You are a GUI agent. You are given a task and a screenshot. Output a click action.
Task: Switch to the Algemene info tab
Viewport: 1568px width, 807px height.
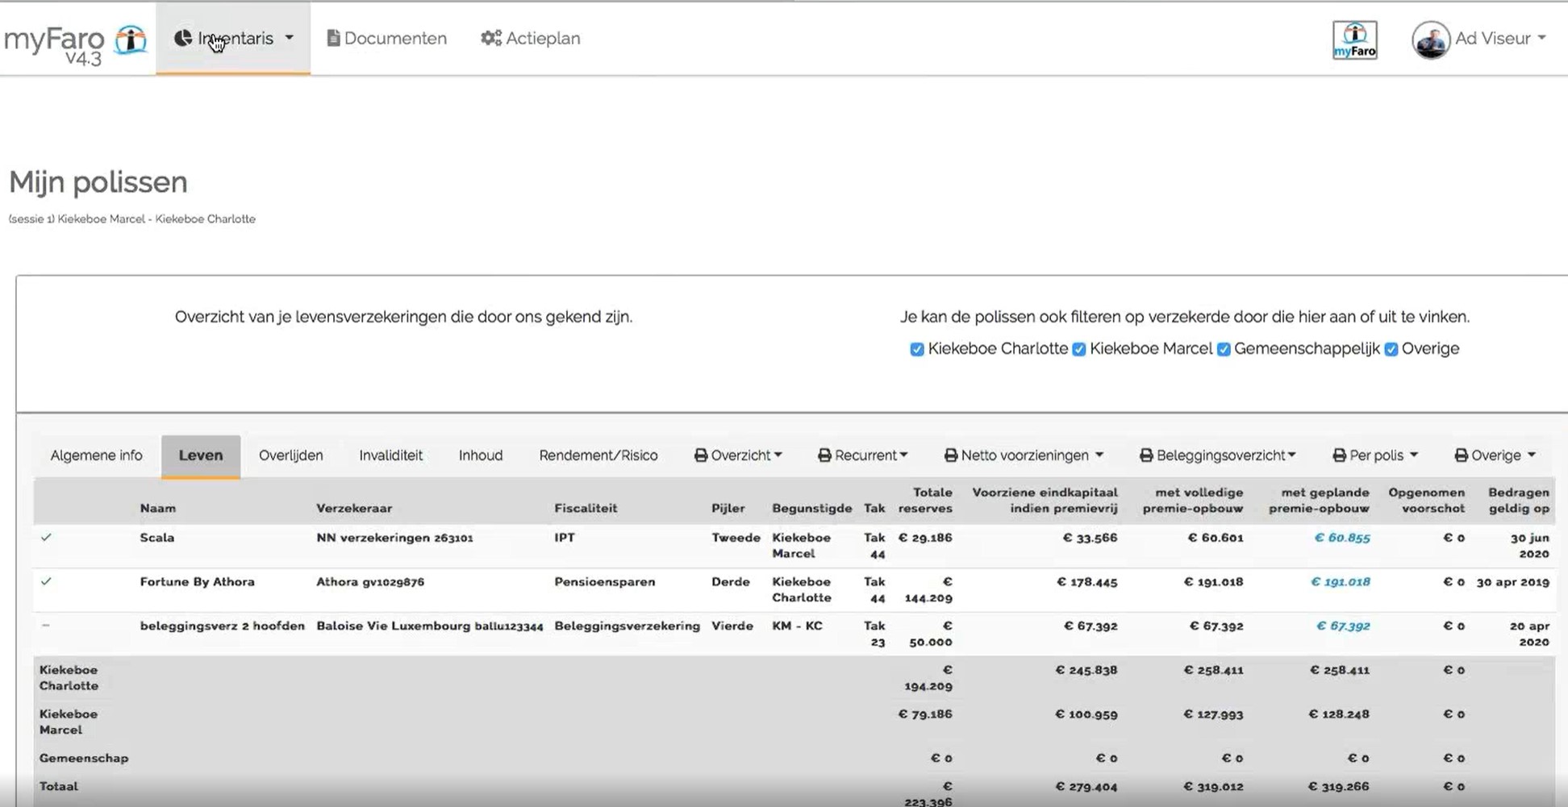(96, 455)
